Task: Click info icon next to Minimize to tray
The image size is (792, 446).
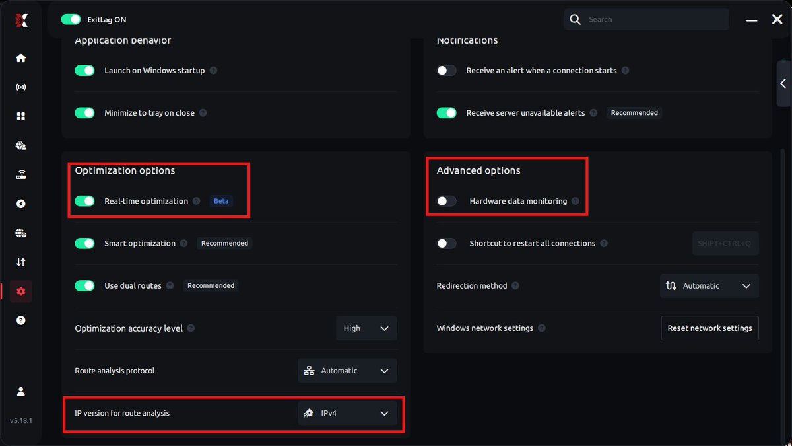Action: click(203, 113)
